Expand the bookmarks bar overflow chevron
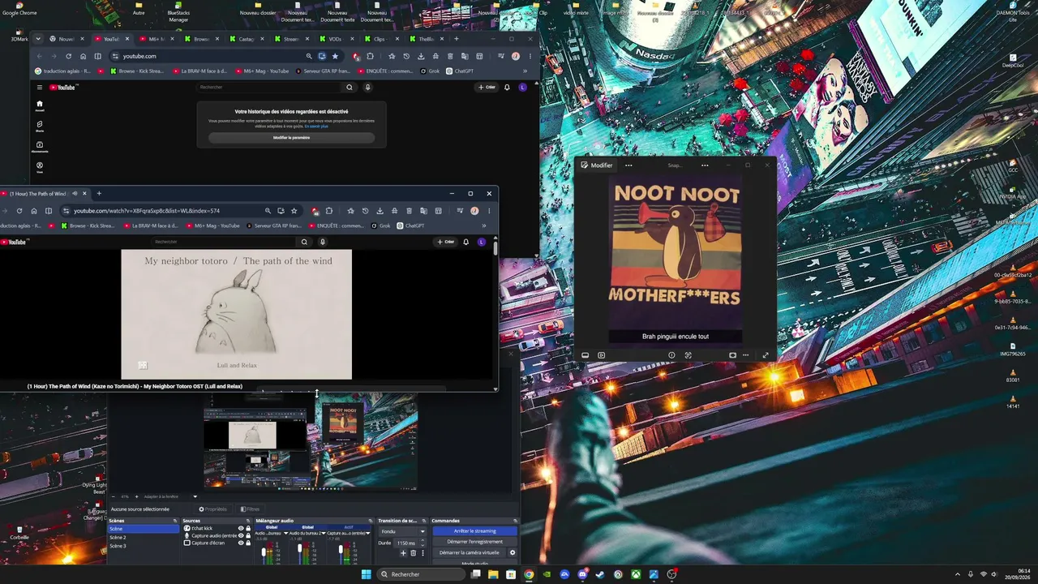Image resolution: width=1038 pixels, height=584 pixels. (484, 225)
